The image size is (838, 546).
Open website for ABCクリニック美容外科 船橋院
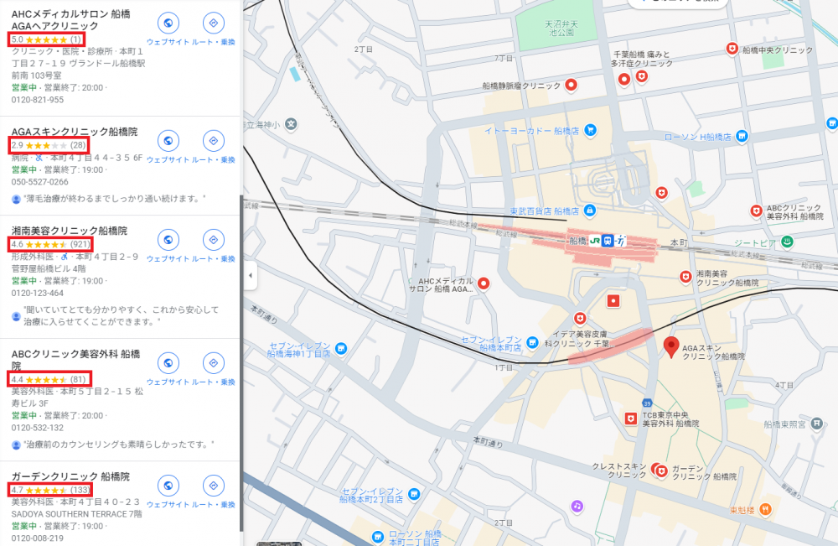(168, 363)
